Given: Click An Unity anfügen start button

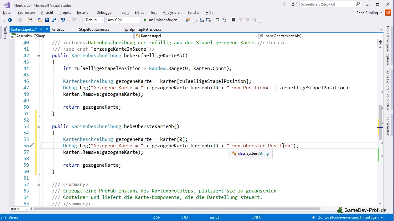Looking at the screenshot, I should coord(160,20).
